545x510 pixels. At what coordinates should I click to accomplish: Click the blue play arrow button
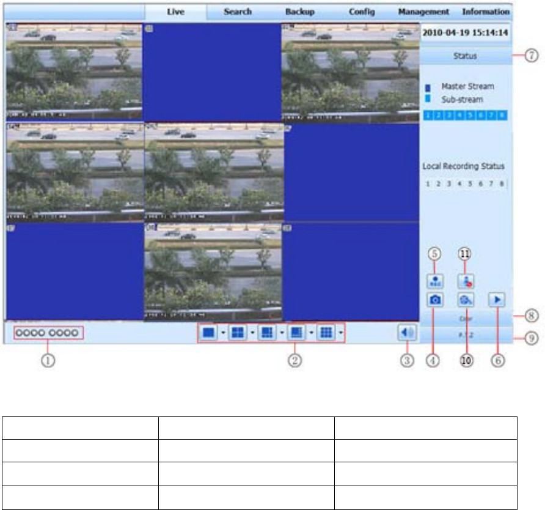coord(497,300)
